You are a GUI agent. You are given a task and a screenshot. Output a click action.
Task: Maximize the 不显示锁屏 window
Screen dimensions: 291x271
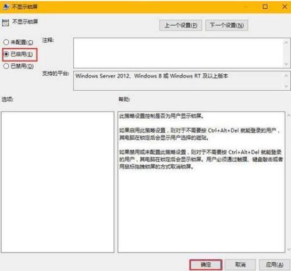coord(265,7)
